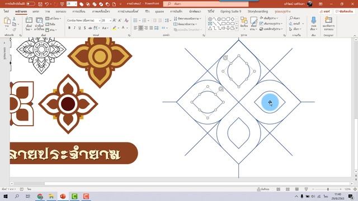Adjust the zoom slider in status bar
This screenshot has width=358, height=201.
[x=328, y=189]
